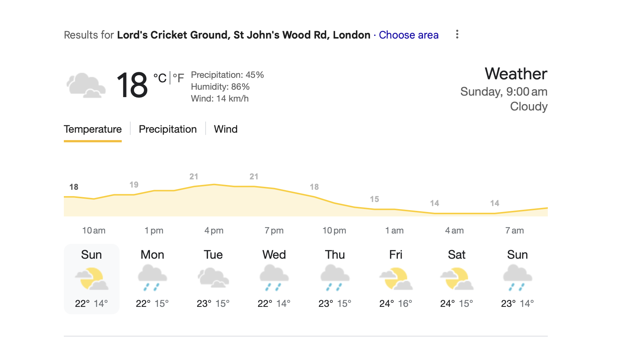625x338 pixels.
Task: Click the current cloudy weather icon
Action: tap(86, 86)
